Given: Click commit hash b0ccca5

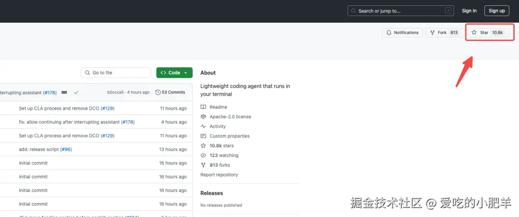Looking at the screenshot, I should [x=115, y=92].
